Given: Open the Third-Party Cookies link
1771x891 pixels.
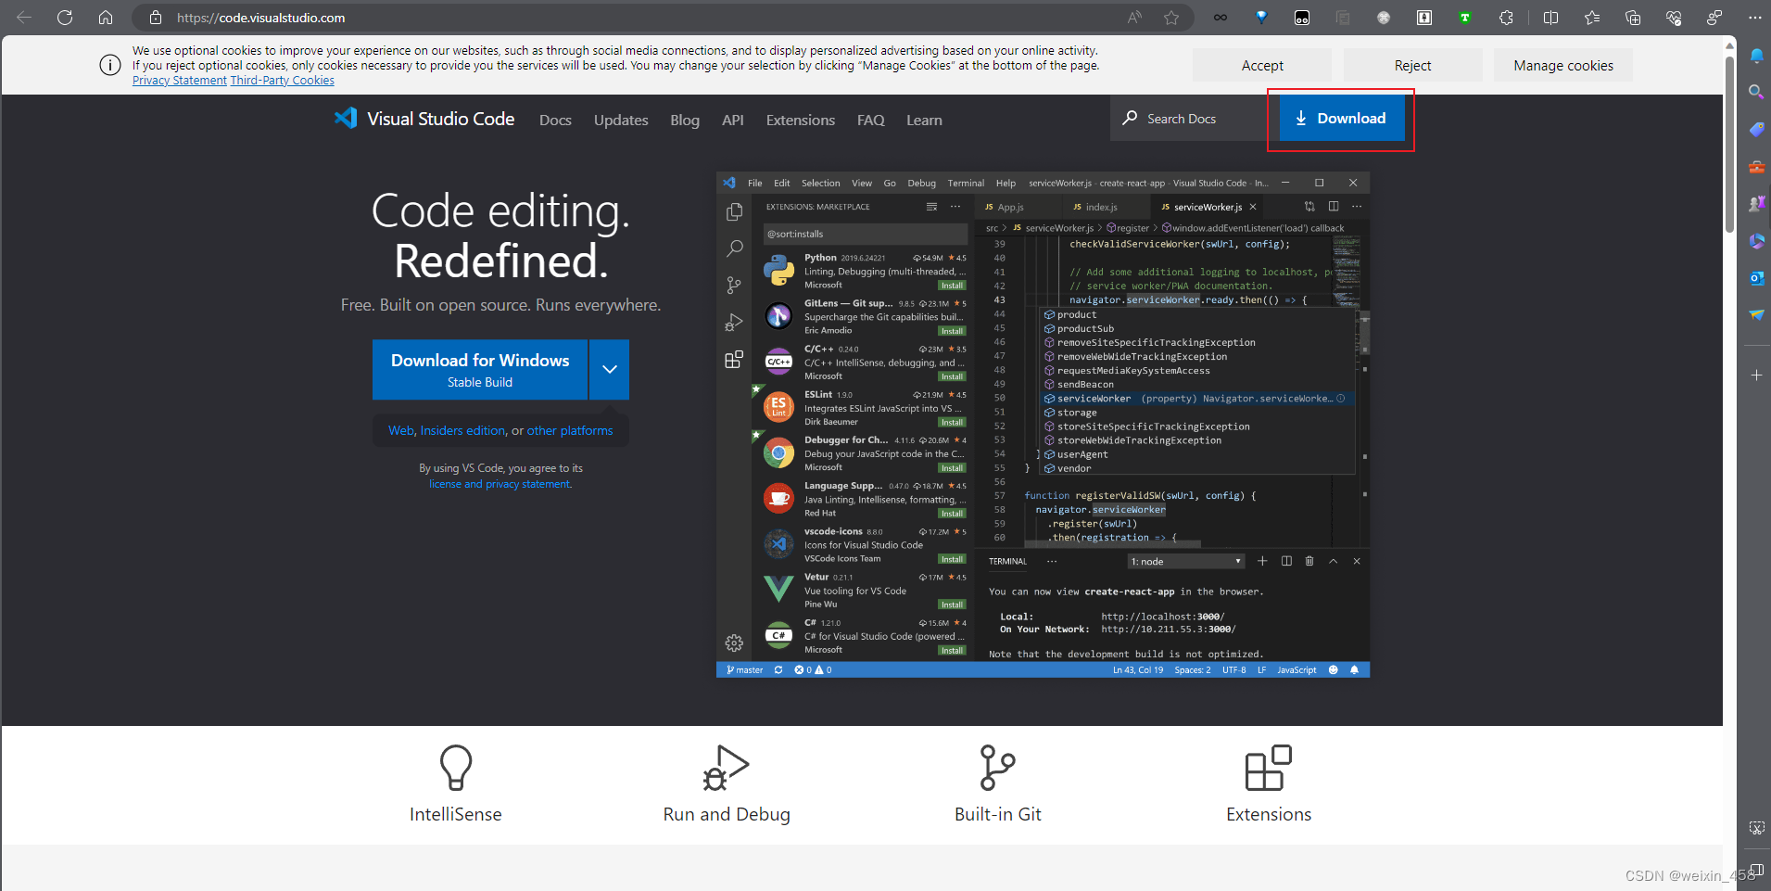Looking at the screenshot, I should (283, 81).
